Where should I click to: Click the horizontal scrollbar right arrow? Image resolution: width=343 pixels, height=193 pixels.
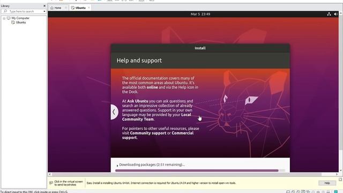pyautogui.click(x=337, y=174)
